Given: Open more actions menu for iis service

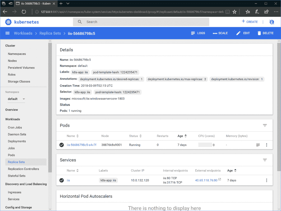Looking at the screenshot, I should pos(266,180).
